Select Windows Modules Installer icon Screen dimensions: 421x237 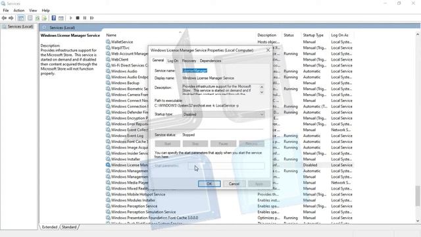pyautogui.click(x=108, y=200)
